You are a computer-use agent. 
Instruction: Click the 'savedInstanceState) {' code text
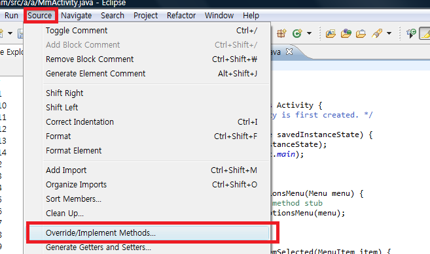point(325,135)
